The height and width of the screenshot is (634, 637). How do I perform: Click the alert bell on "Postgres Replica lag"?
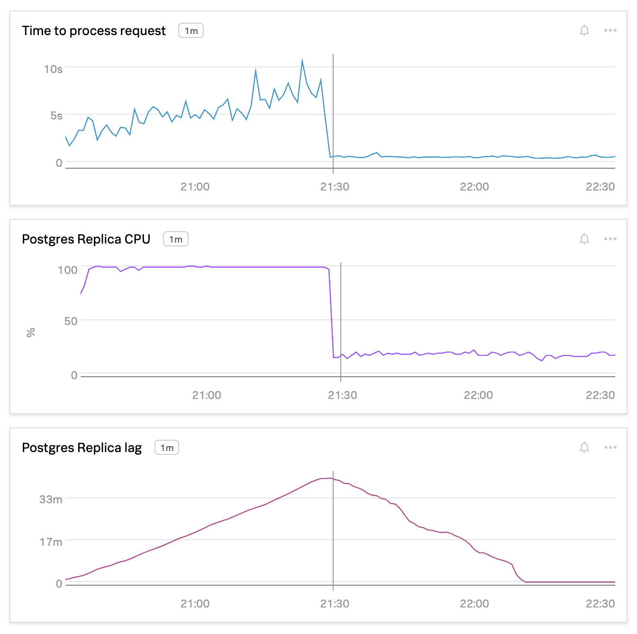(584, 447)
